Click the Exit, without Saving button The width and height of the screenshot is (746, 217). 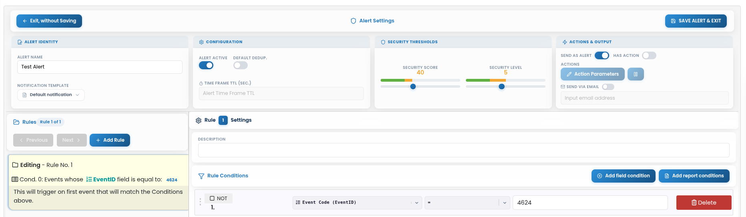(x=49, y=21)
